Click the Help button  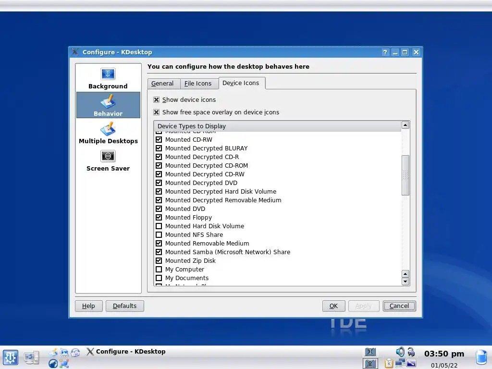click(89, 306)
